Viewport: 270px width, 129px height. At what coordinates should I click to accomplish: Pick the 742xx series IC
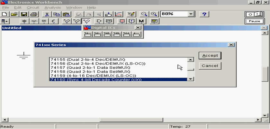[107, 34]
